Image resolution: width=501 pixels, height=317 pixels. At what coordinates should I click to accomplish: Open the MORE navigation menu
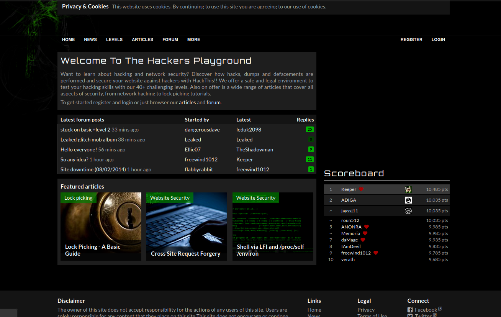193,39
